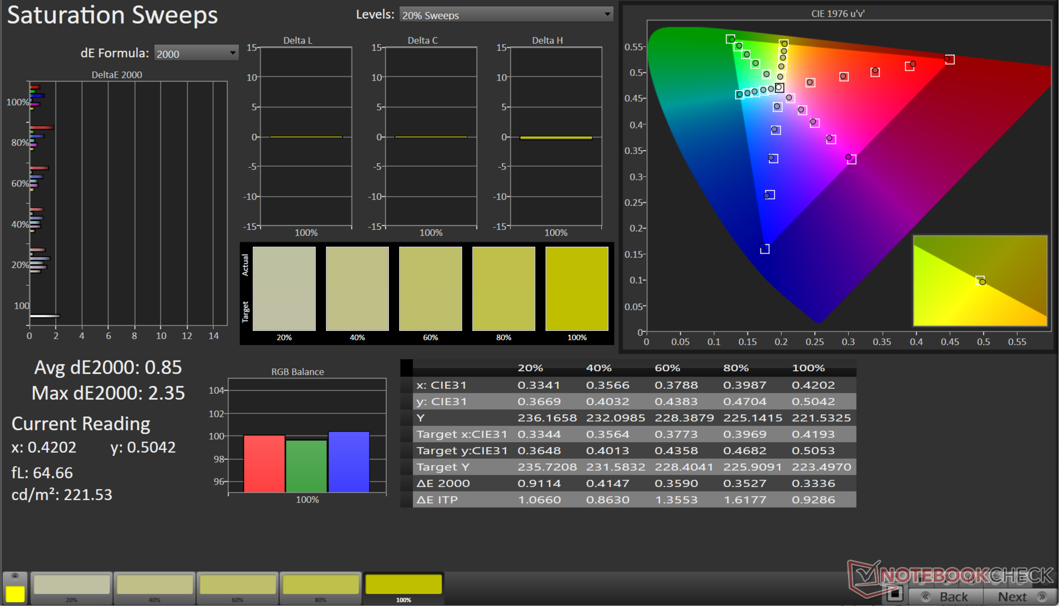
Task: Open the dE Formula 2000 dropdown
Action: [196, 53]
